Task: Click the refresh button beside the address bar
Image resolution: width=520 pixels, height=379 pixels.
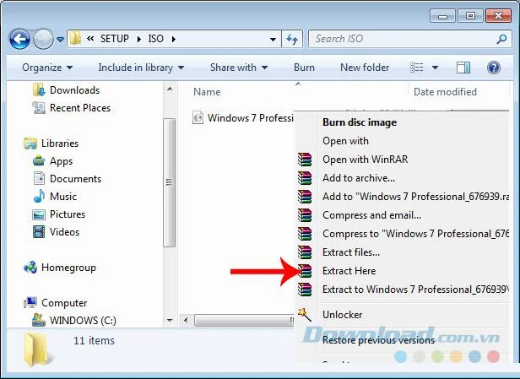Action: tap(292, 39)
